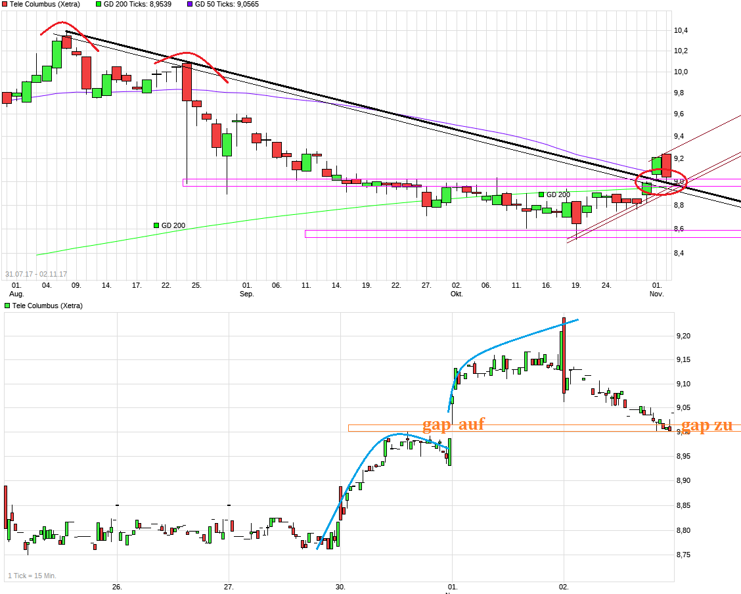Click the green square of the lower chart legend

(x=7, y=306)
